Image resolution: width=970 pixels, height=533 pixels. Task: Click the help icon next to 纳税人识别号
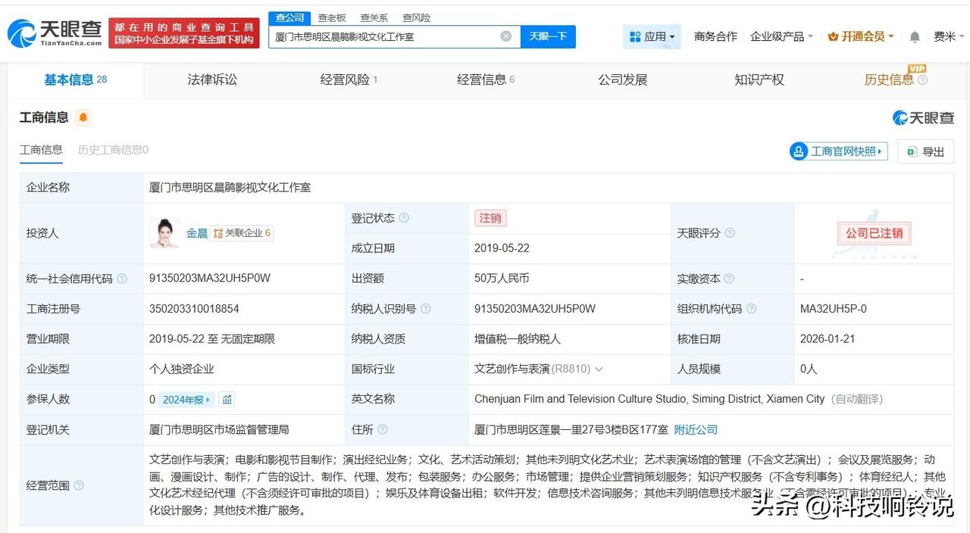click(425, 309)
